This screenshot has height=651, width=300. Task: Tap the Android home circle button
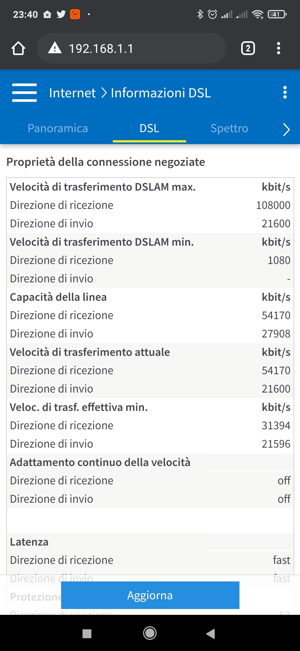[150, 633]
